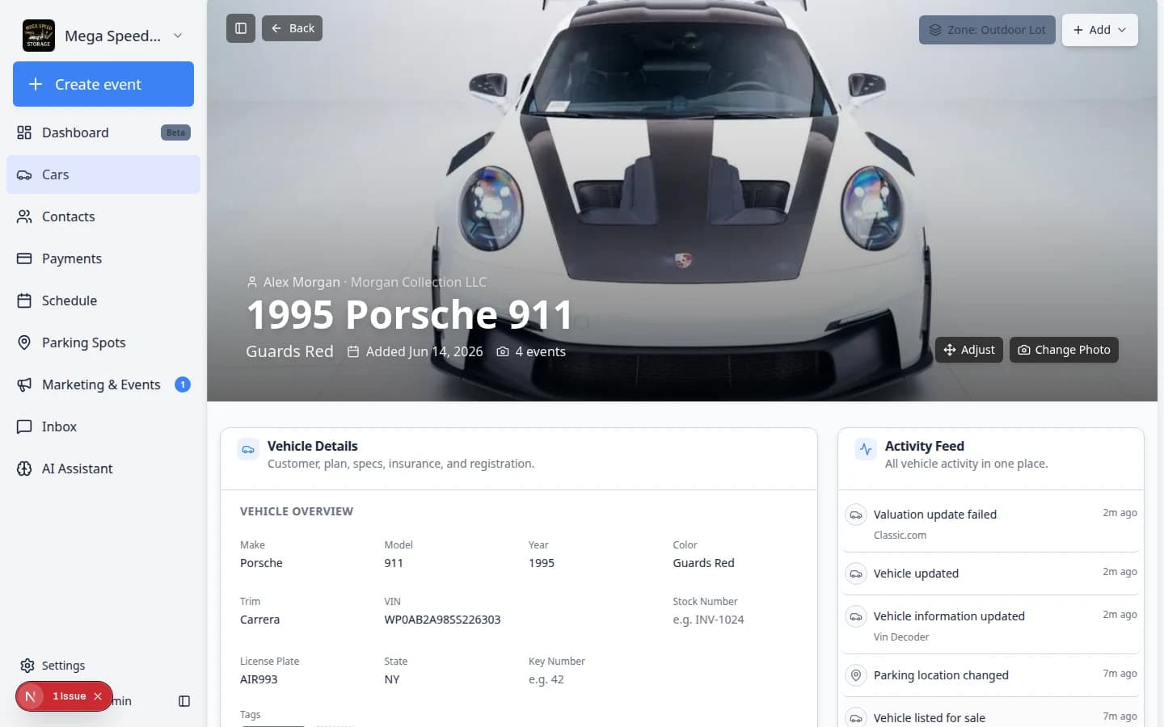Click the Valuation update failed car icon
The height and width of the screenshot is (727, 1164).
point(856,515)
